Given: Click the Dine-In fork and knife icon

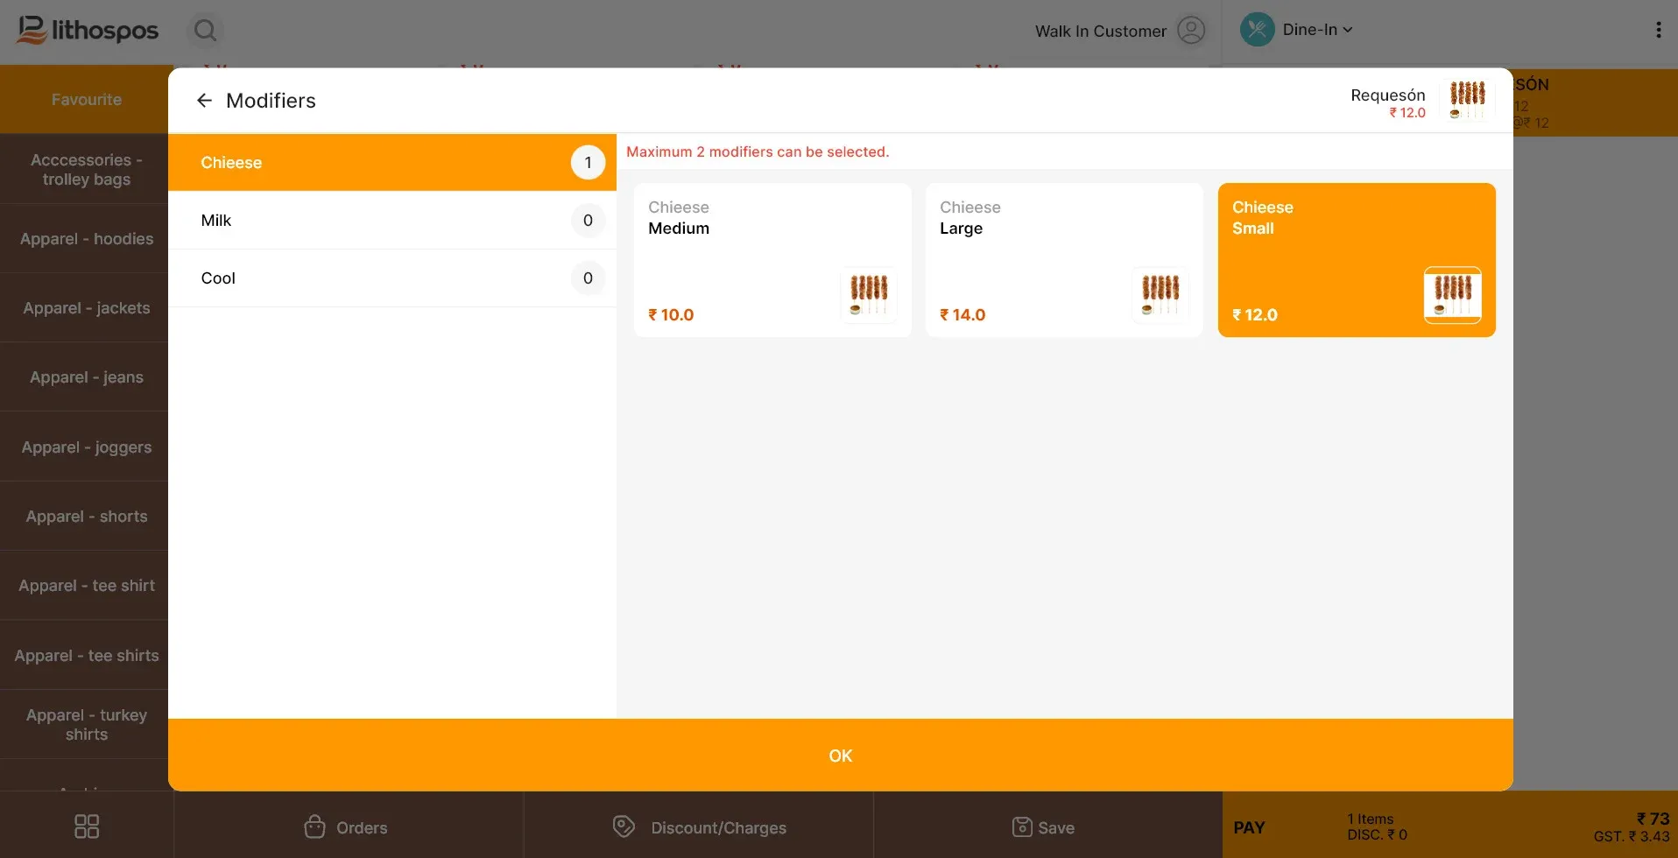Looking at the screenshot, I should pos(1257,30).
